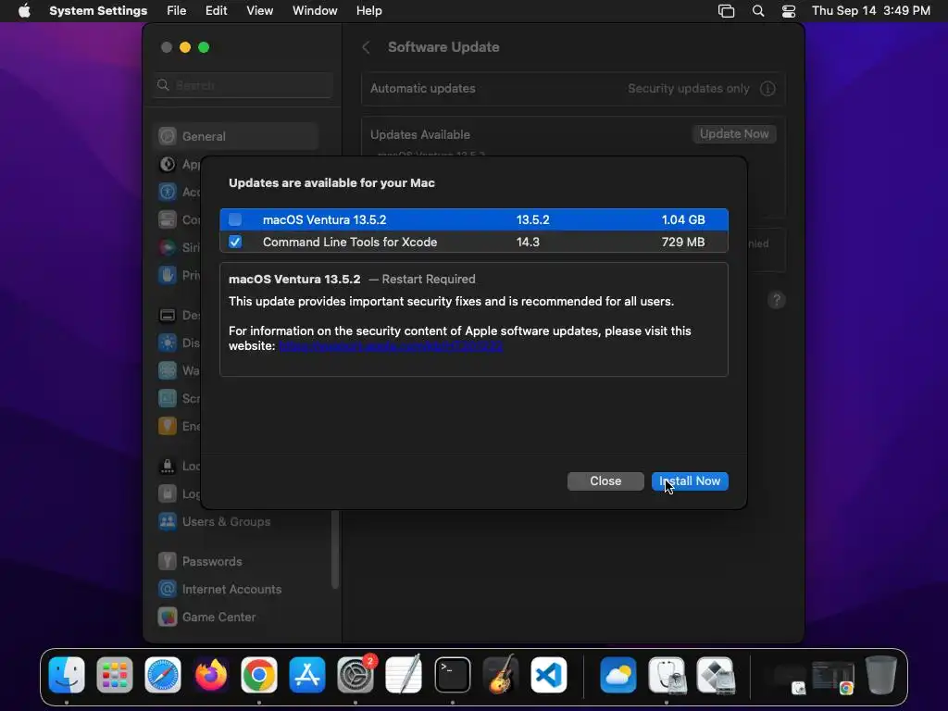Image resolution: width=948 pixels, height=711 pixels.
Task: Click the 1.04 GB size value
Action: [683, 219]
